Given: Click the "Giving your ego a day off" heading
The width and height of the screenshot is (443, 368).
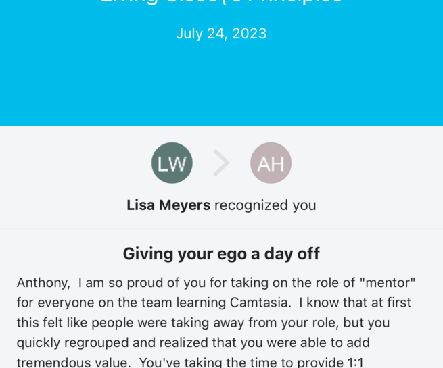Looking at the screenshot, I should [221, 254].
